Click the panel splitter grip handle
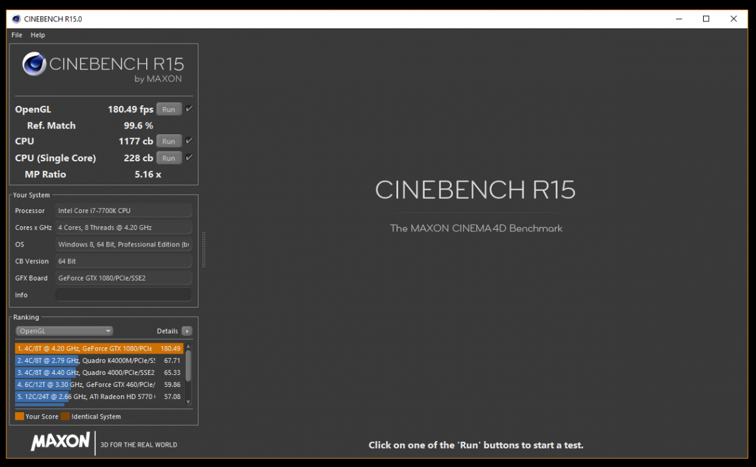Viewport: 756px width, 467px height. 203,249
